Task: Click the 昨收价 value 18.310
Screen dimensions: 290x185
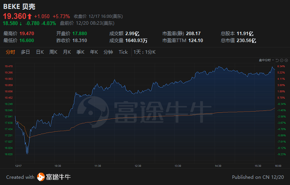Action: (x=80, y=41)
